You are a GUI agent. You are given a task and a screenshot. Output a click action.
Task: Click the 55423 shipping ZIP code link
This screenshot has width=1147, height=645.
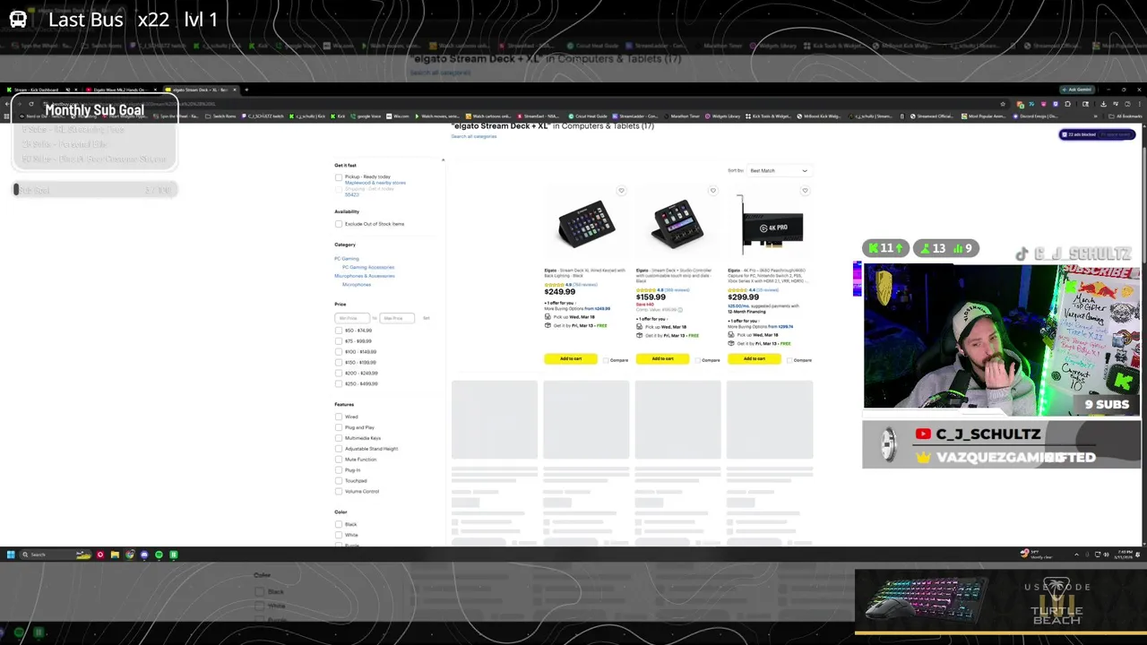point(352,194)
